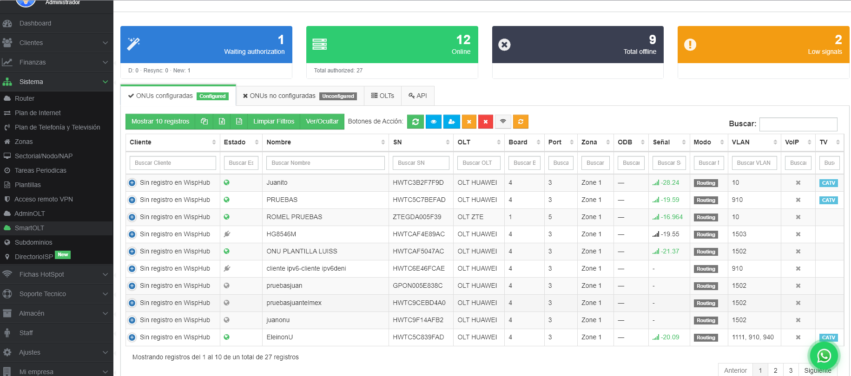Click the server icon on the Online card
Image resolution: width=851 pixels, height=376 pixels.
pos(320,44)
